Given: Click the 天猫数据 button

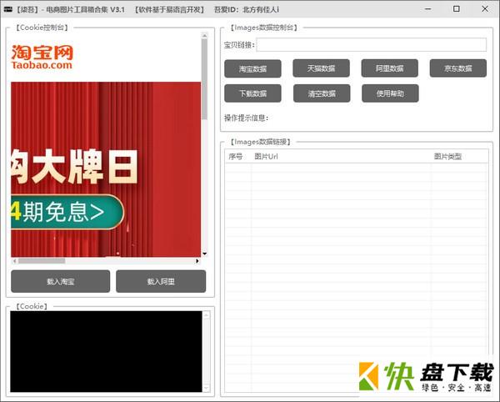Looking at the screenshot, I should [321, 68].
